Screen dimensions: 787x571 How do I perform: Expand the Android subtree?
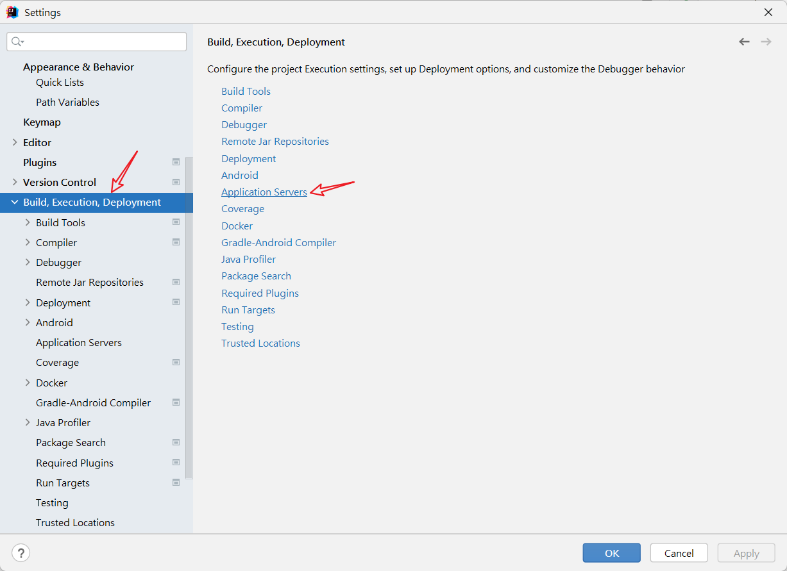pos(28,322)
